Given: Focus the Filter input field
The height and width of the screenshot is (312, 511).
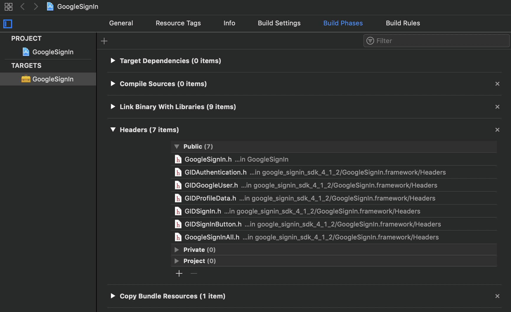Looking at the screenshot, I should [x=436, y=41].
